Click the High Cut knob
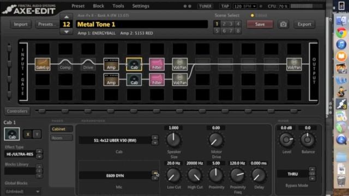This screenshot has height=196, width=349. [x=195, y=175]
